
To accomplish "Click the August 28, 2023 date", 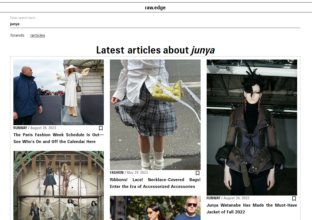I will [43, 128].
